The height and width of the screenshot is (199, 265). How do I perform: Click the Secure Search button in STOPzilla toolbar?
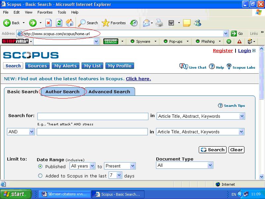pos(111,41)
